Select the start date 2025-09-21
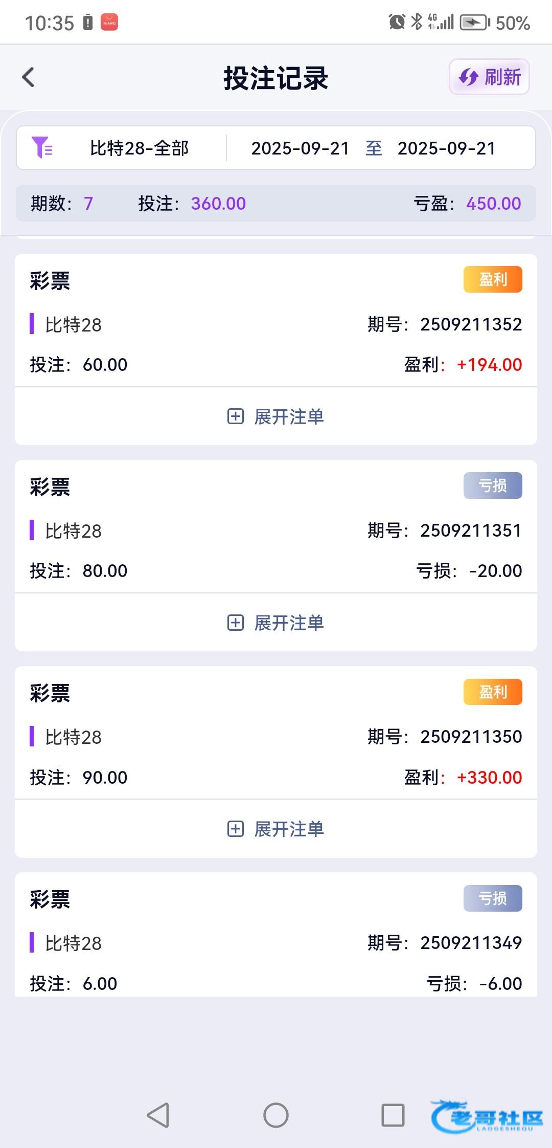The width and height of the screenshot is (552, 1148). pos(300,148)
